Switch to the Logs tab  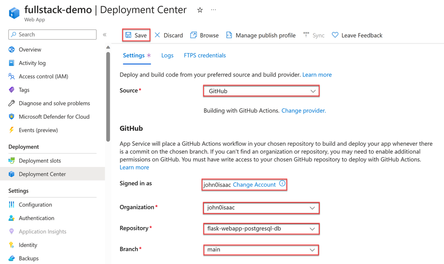coord(168,56)
